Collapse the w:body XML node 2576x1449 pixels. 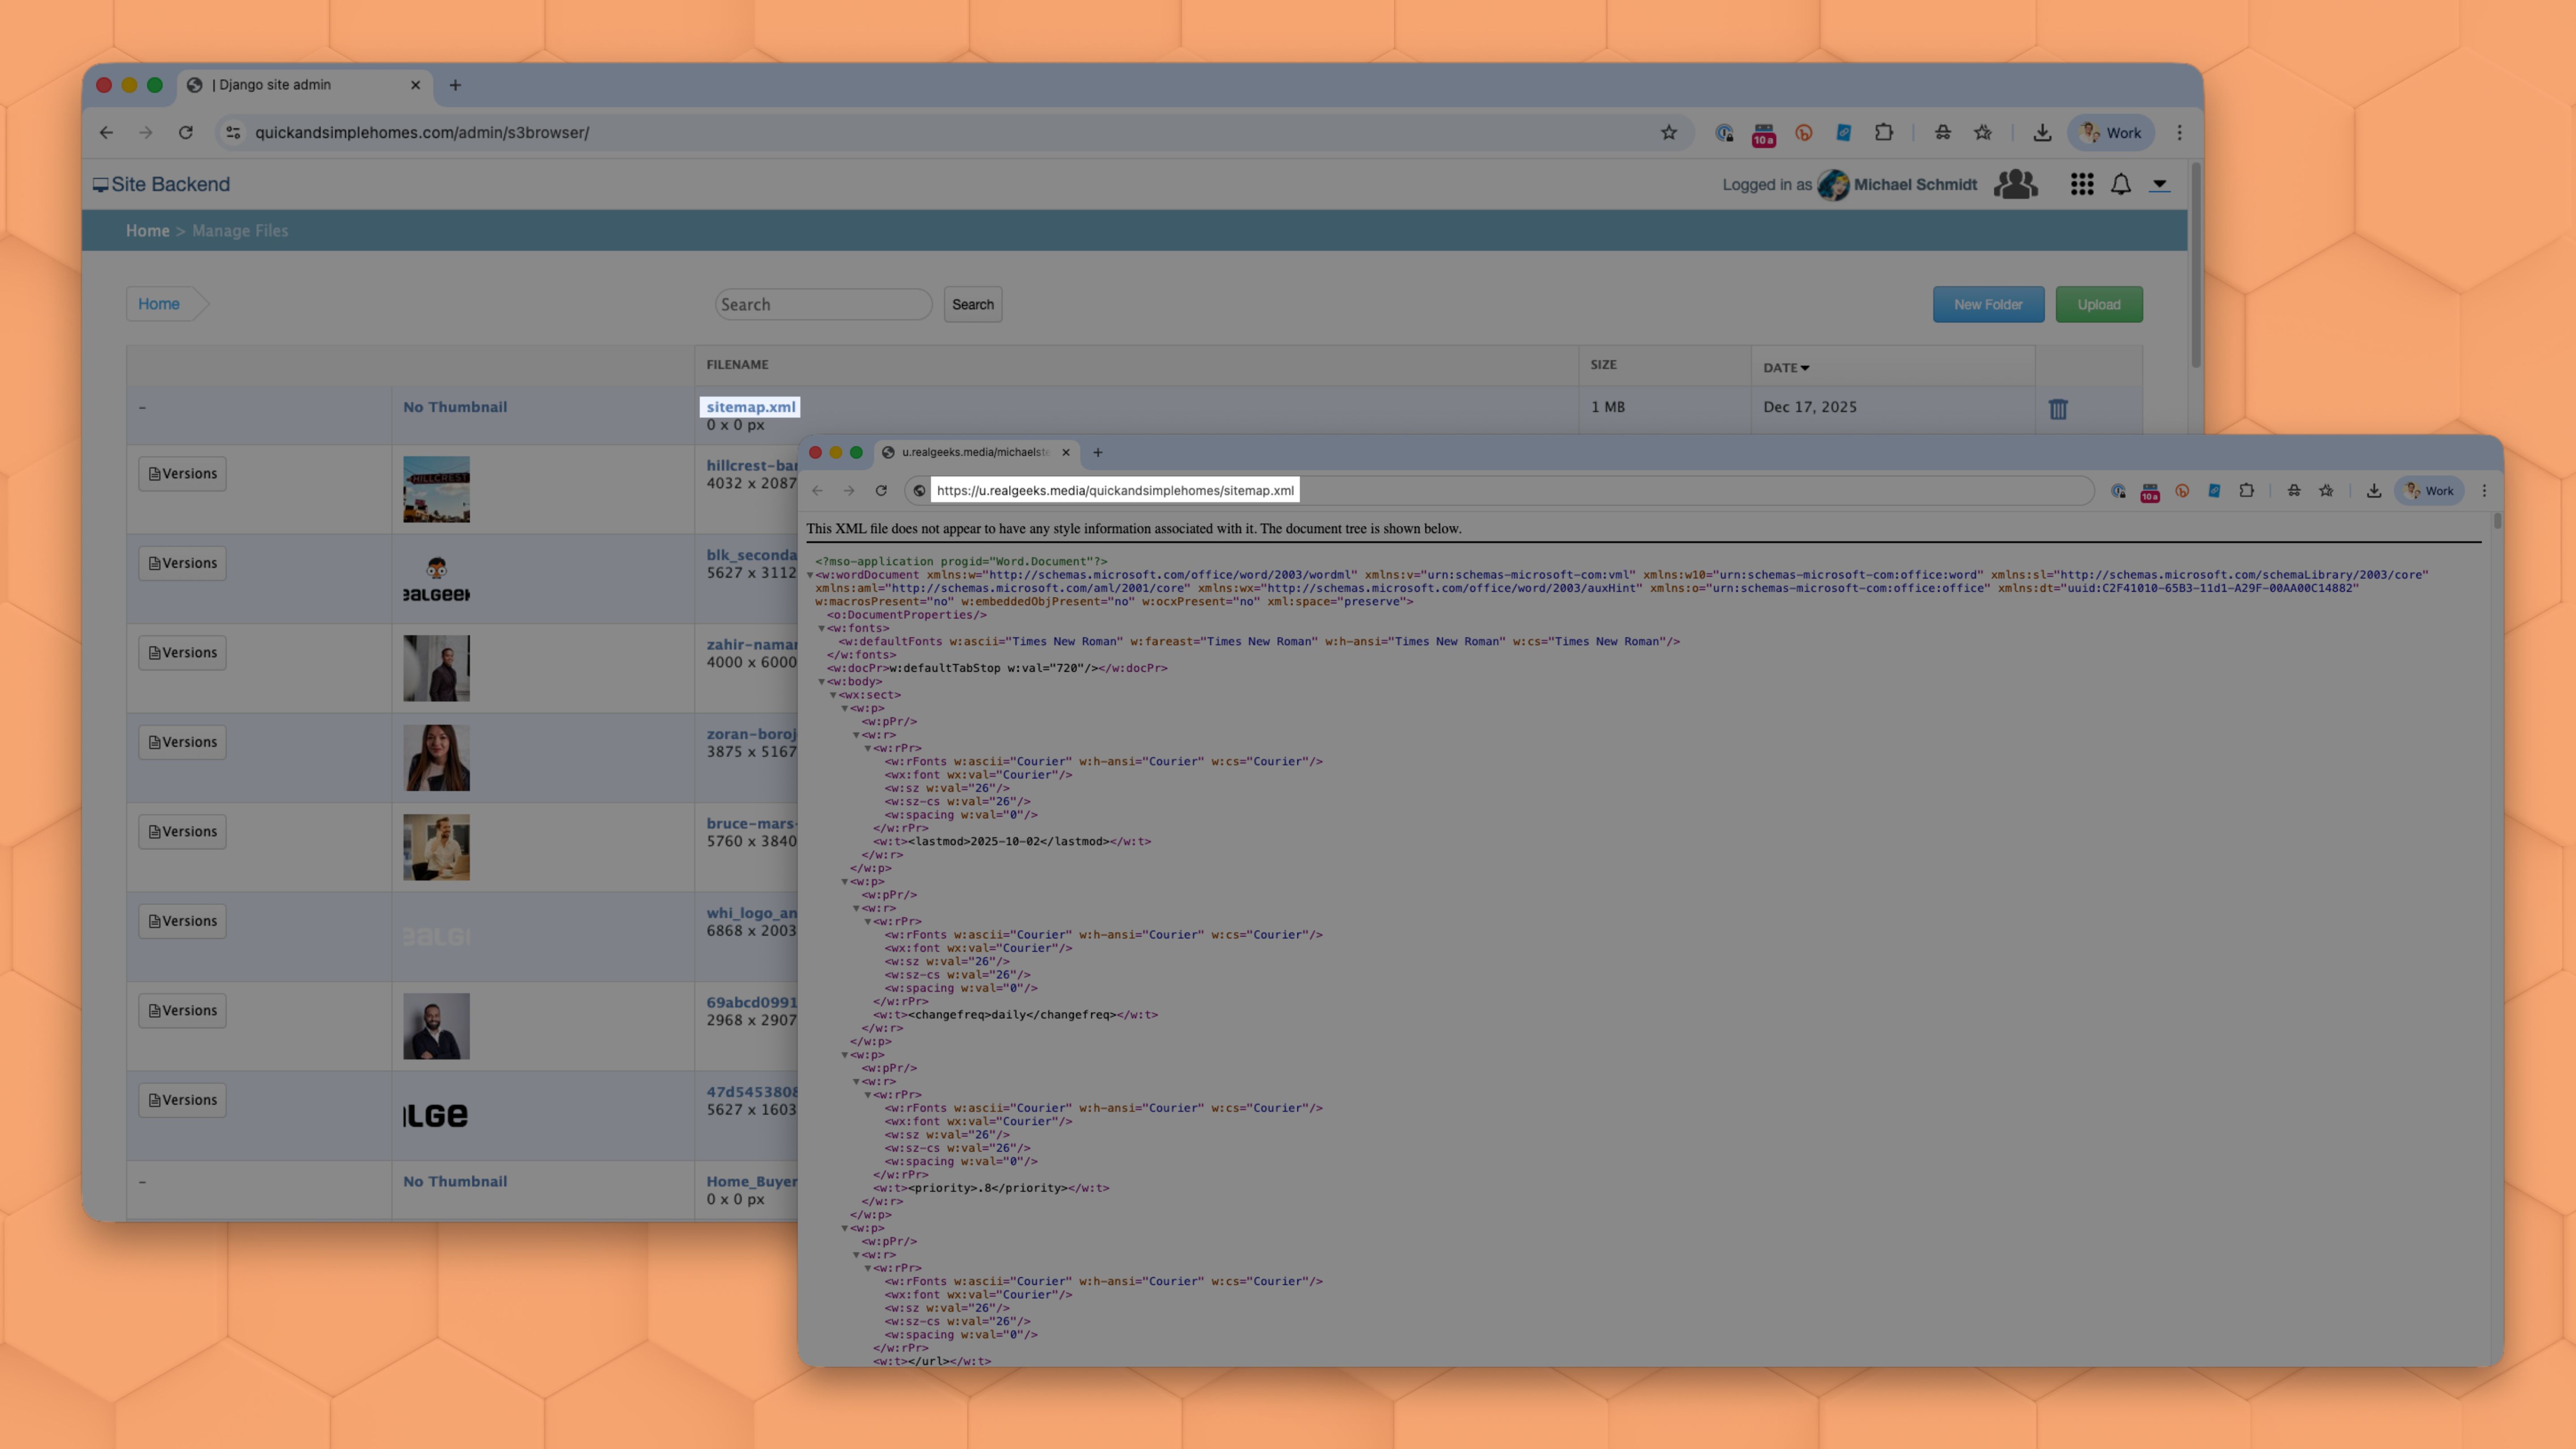(822, 682)
